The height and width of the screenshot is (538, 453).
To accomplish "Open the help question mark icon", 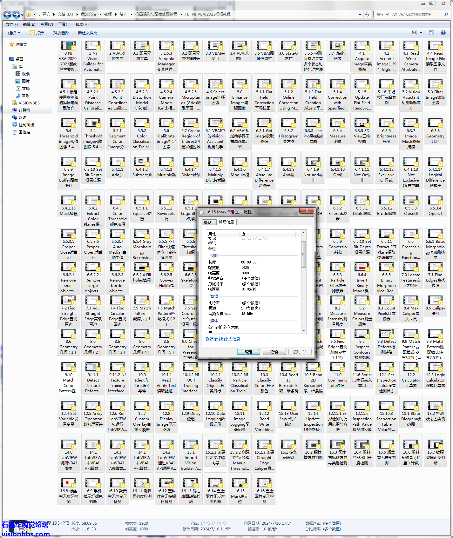I will [443, 33].
